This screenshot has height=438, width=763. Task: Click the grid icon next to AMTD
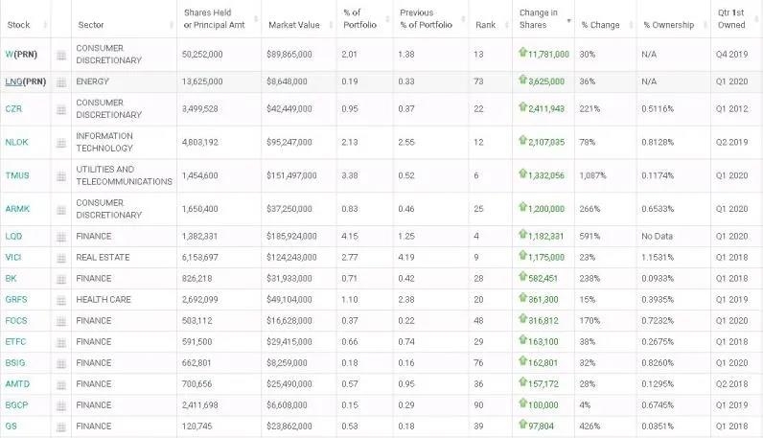point(61,384)
